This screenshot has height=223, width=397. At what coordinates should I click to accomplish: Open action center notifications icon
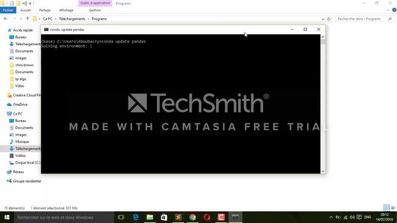(359, 217)
